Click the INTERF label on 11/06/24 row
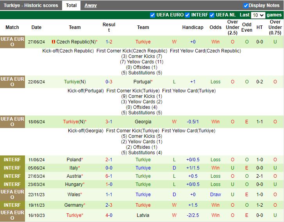The width and height of the screenshot is (284, 222). (13, 160)
